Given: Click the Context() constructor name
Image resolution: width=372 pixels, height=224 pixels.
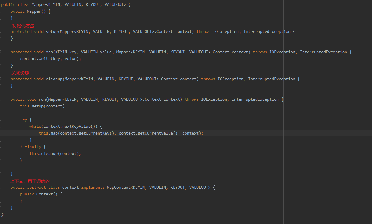Looking at the screenshot, I should click(45, 194).
